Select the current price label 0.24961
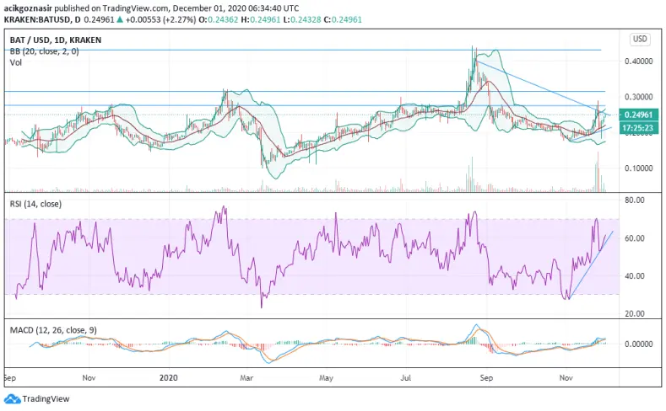666x411 pixels. point(639,115)
